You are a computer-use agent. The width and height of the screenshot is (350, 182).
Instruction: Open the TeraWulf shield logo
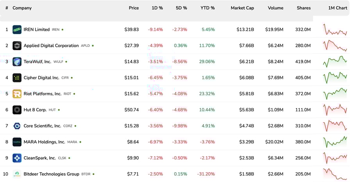(x=17, y=62)
